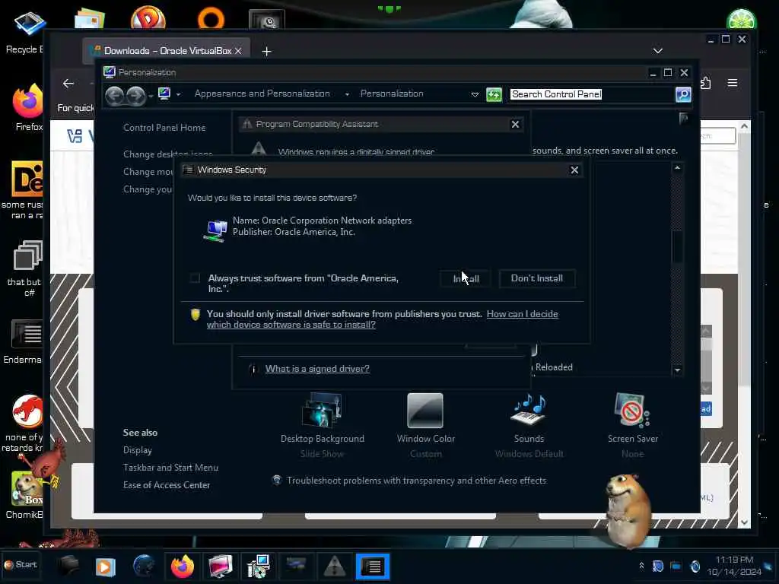Click Don't Install button
Viewport: 779px width, 584px height.
point(536,278)
